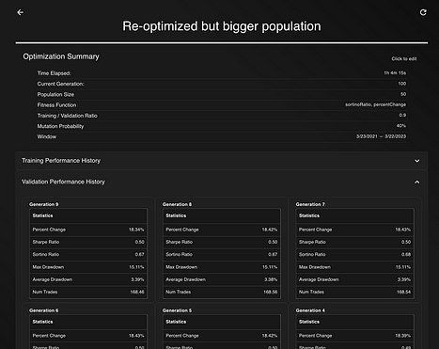
Task: Expand the Training Performance History chevron
Action: [x=417, y=161]
